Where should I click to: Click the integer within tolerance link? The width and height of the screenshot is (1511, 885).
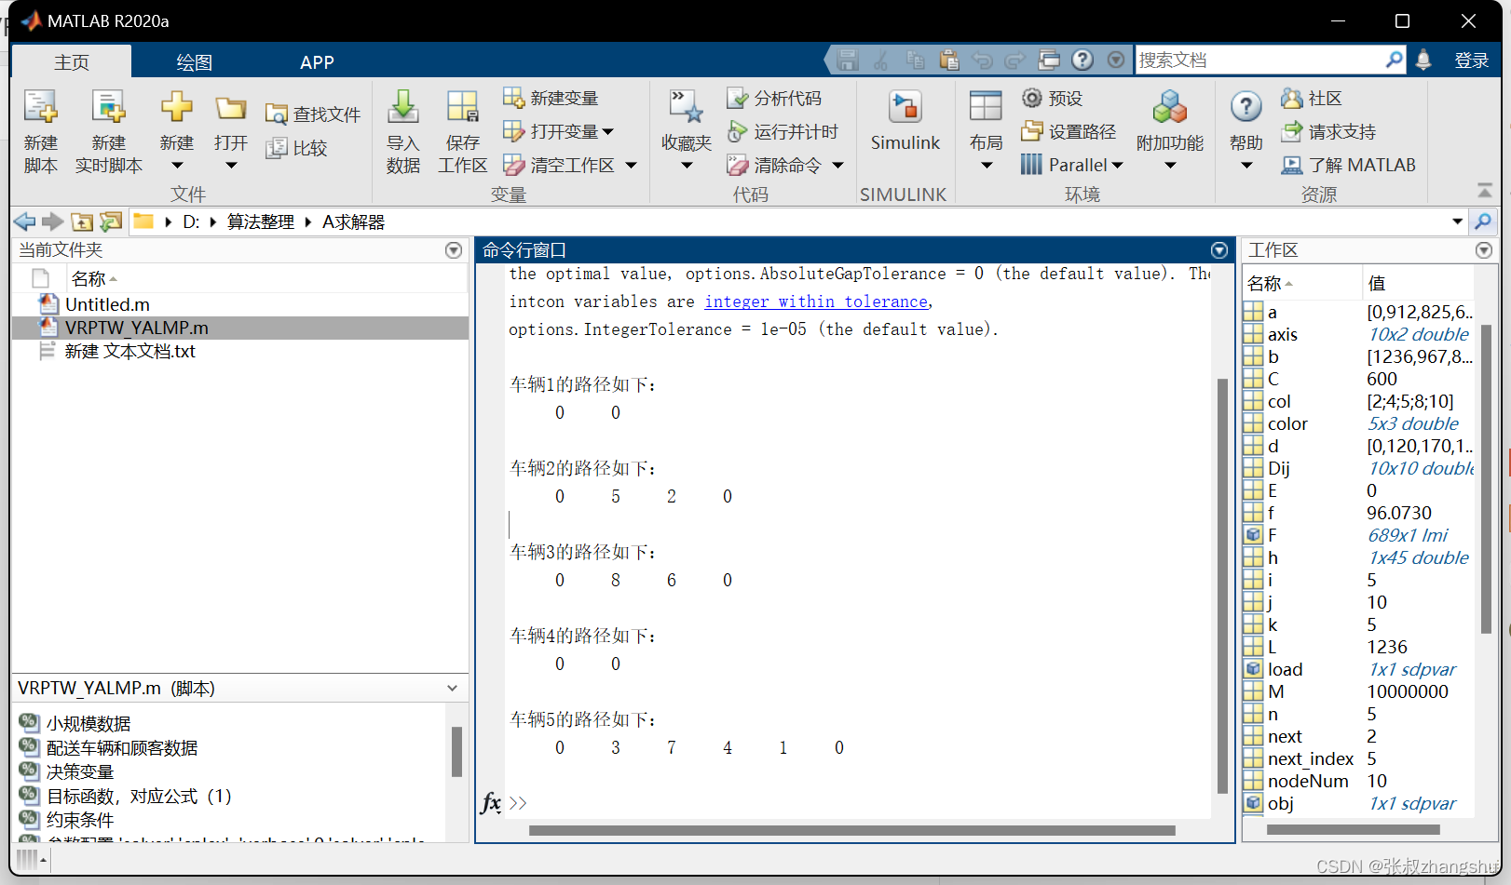coord(815,301)
